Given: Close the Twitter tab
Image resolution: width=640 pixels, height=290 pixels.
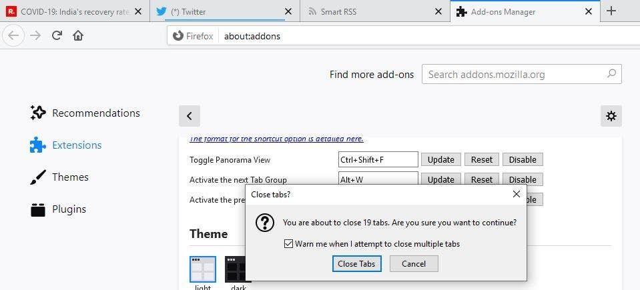Looking at the screenshot, I should (288, 12).
